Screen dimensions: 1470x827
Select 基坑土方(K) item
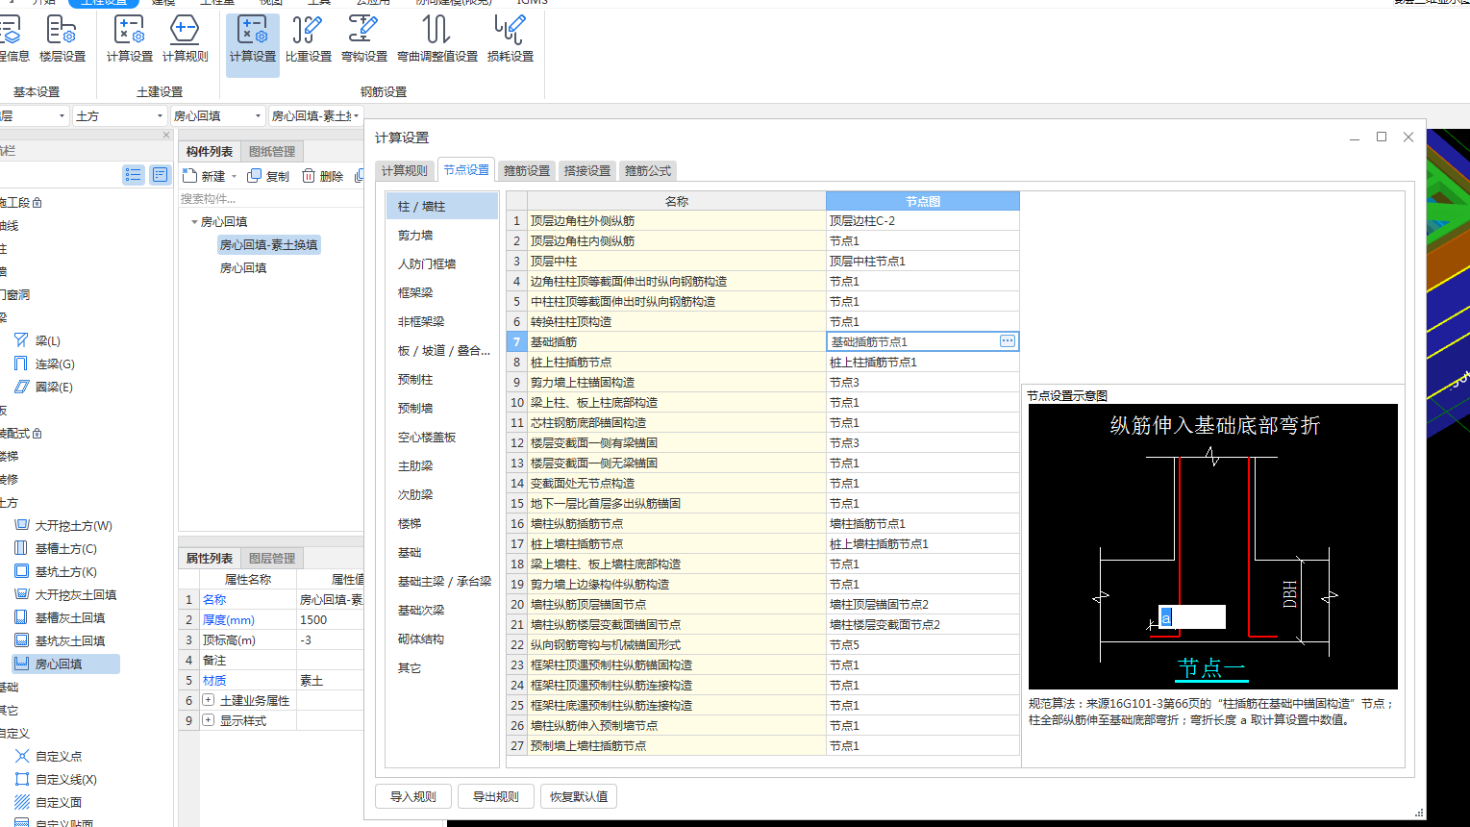[56, 571]
